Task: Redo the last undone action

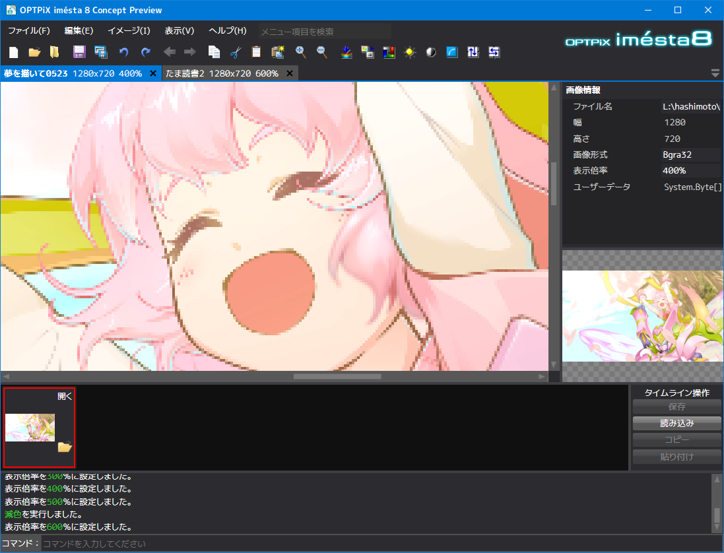Action: pyautogui.click(x=145, y=52)
